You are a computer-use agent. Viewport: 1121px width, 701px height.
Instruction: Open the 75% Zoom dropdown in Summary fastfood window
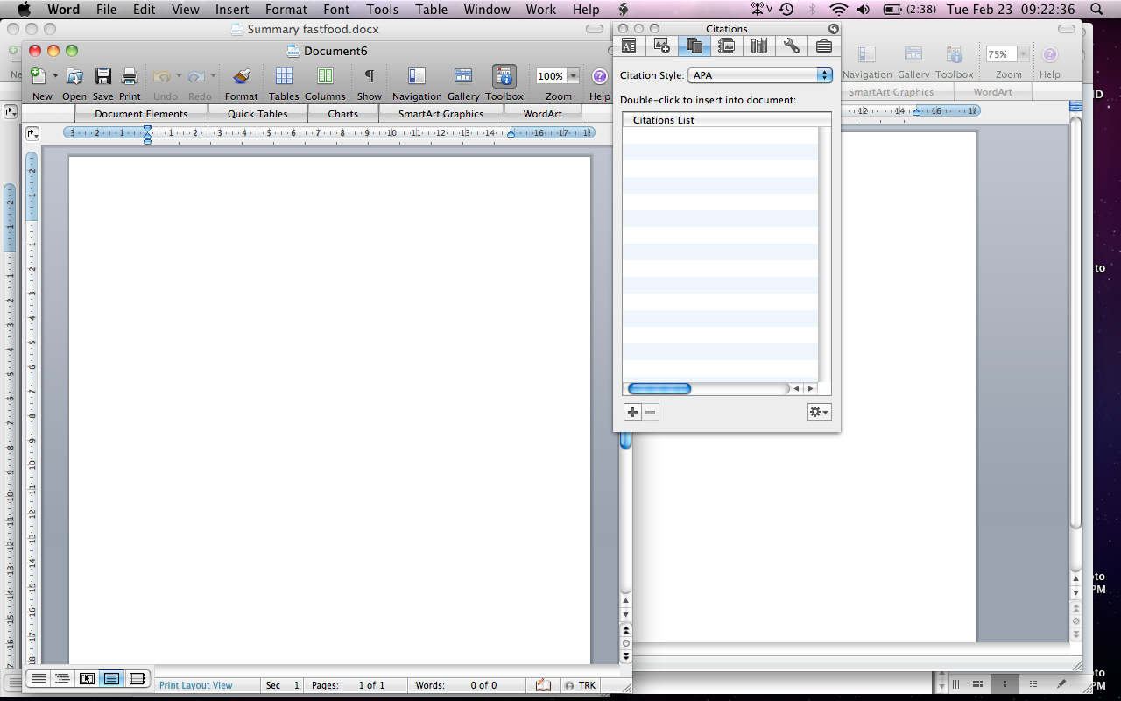(x=1022, y=54)
